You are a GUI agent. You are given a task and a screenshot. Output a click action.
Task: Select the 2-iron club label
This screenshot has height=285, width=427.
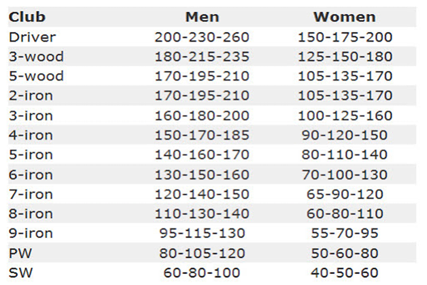pos(31,95)
